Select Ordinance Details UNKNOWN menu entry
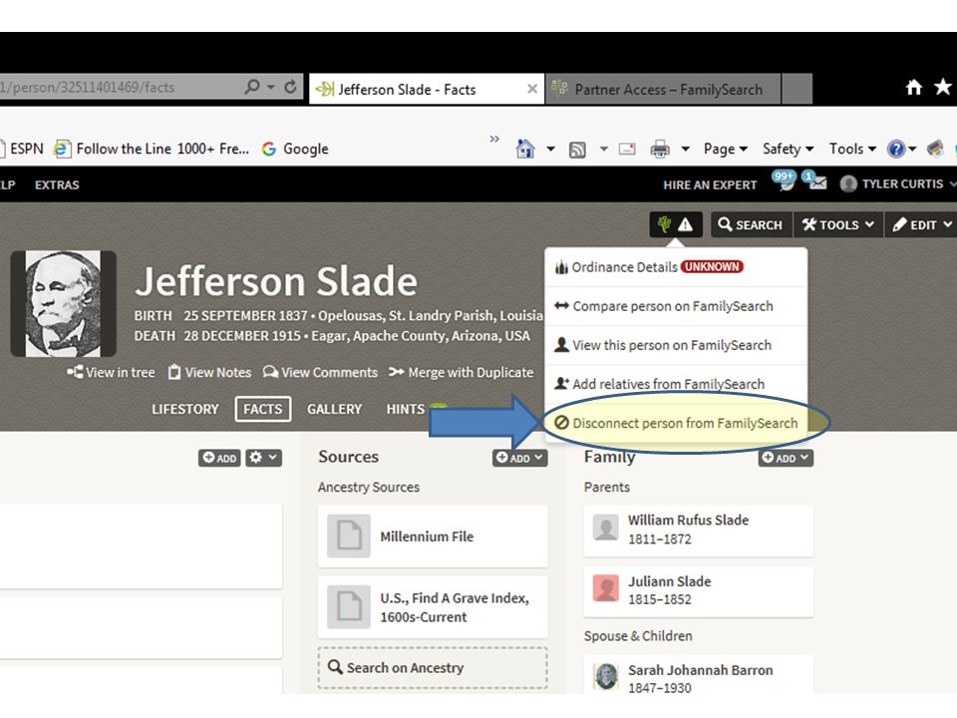The image size is (957, 718). (x=676, y=267)
